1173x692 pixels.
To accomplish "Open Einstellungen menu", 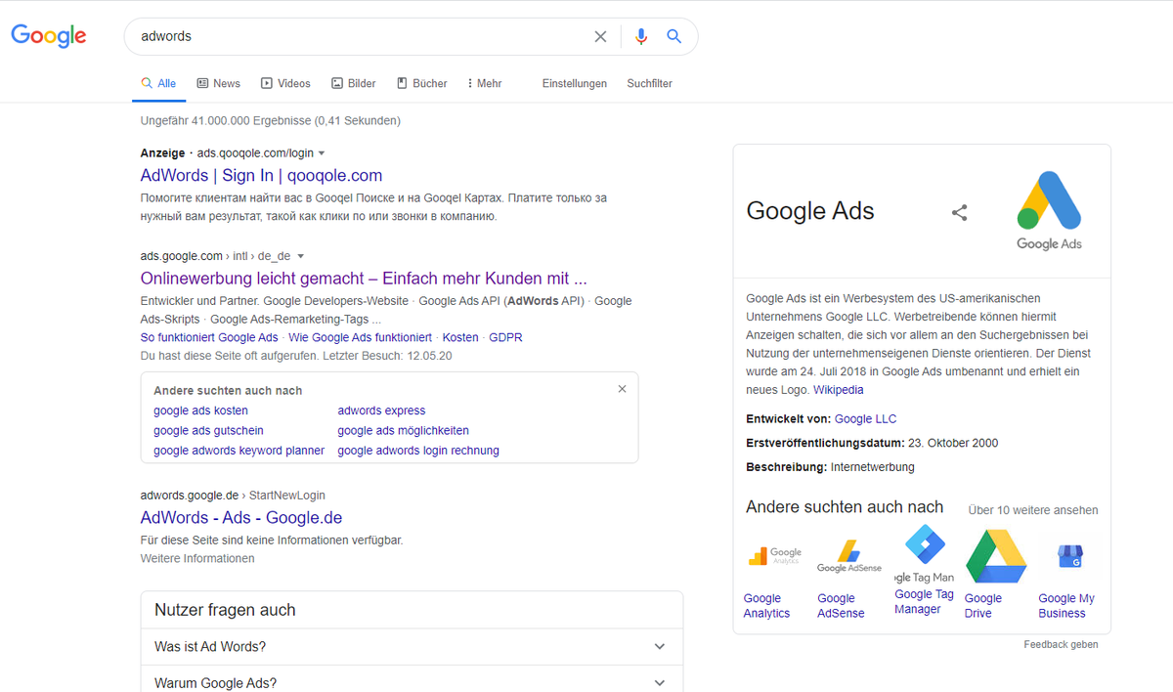I will 575,83.
